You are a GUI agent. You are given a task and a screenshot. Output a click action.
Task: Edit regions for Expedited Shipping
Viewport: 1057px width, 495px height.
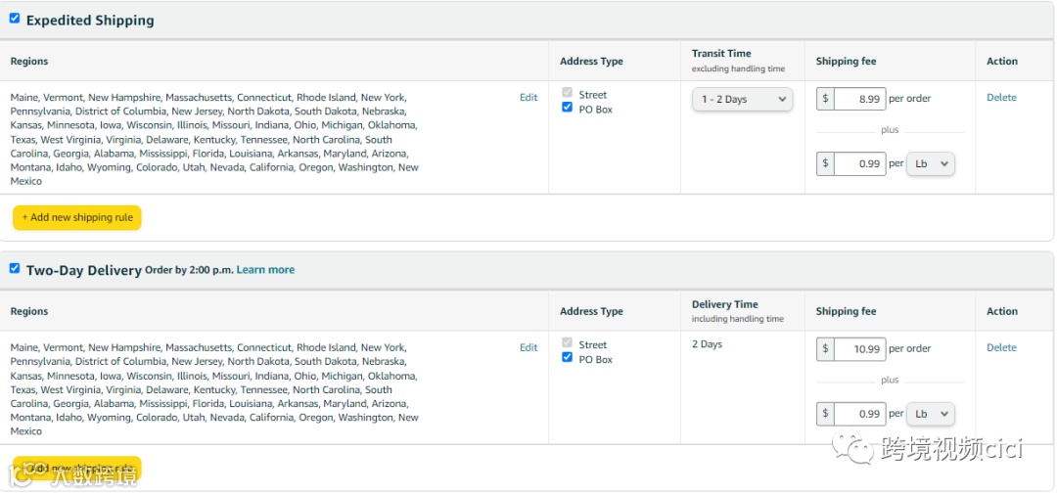[x=528, y=98]
